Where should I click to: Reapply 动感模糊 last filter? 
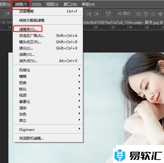click(48, 11)
